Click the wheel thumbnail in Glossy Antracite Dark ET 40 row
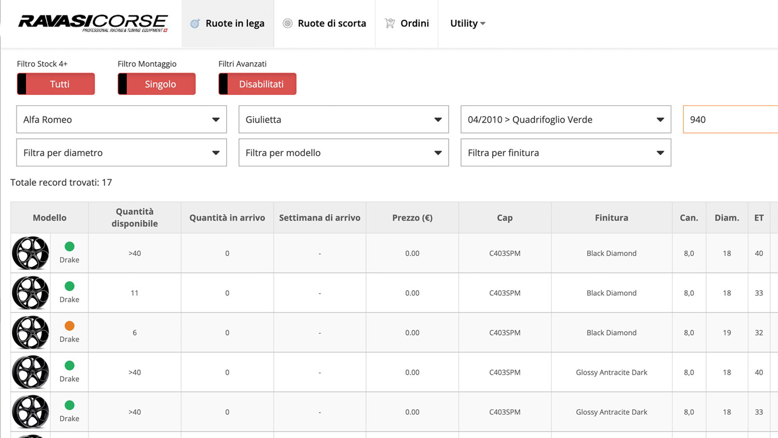 click(31, 372)
